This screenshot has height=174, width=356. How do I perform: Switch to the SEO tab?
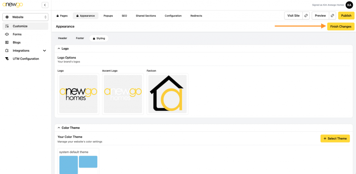pos(124,16)
